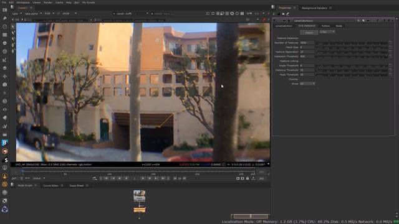Click the blue B plugin icon
Screen dimensions: 399x224
pos(4,142)
